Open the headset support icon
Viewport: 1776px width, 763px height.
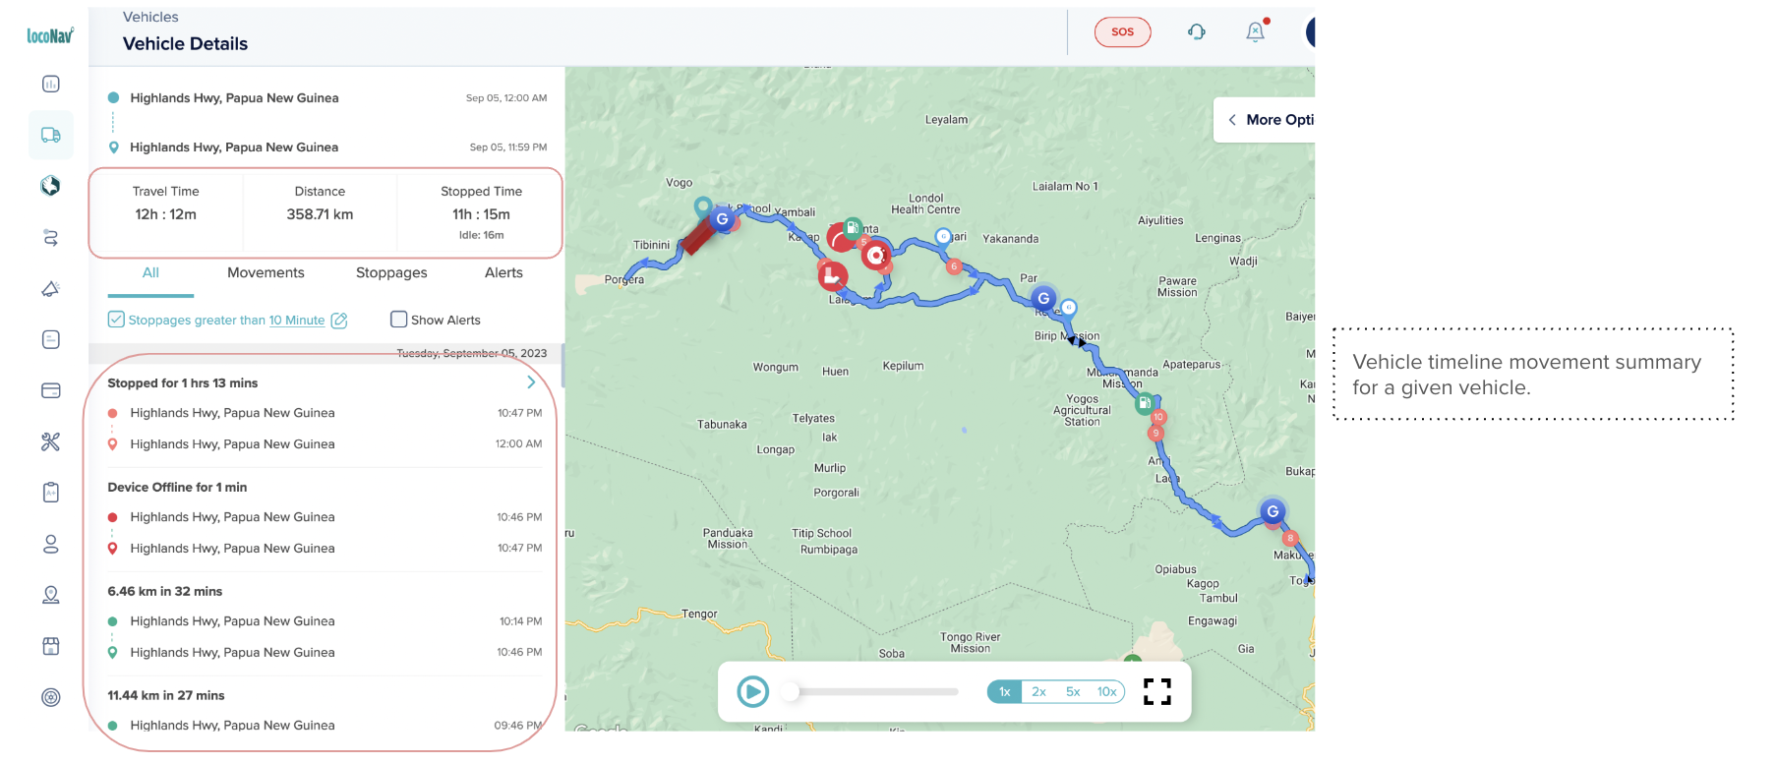(1196, 32)
